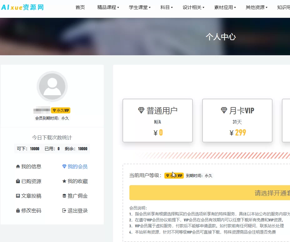This screenshot has height=242, width=290.
Task: Click the star icon beside 我的收藏
Action: [64, 181]
